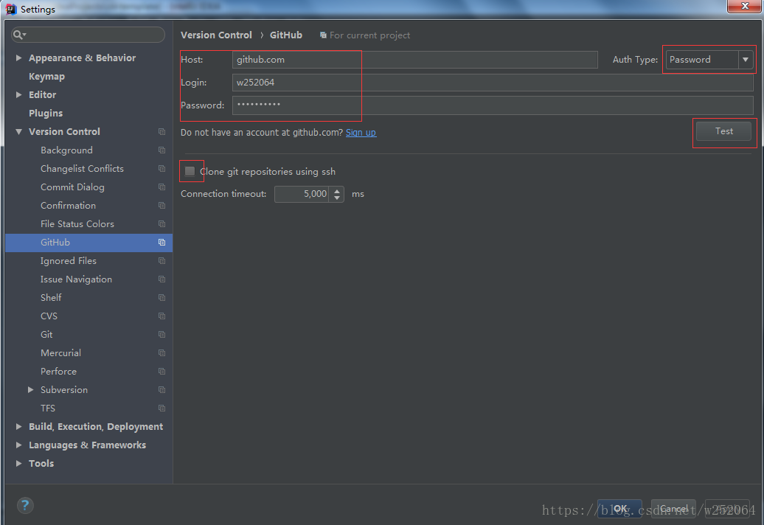Confirm settings with OK button
Screen dimensions: 764x525
[x=619, y=509]
